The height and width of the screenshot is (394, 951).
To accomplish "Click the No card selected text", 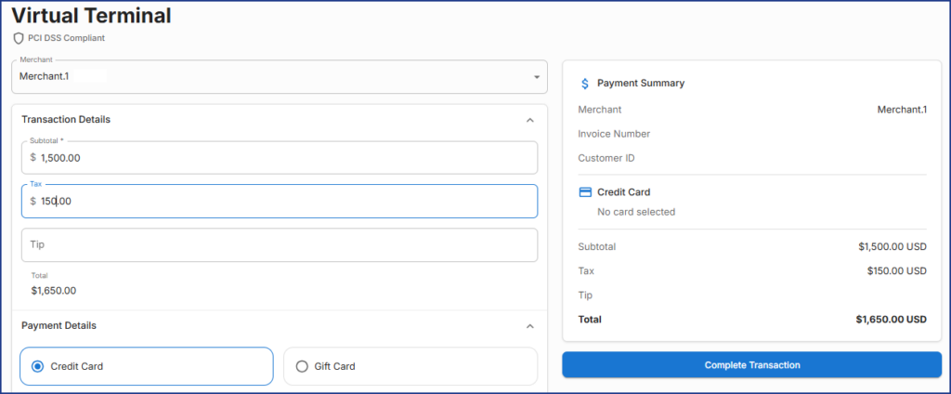I will [x=636, y=212].
